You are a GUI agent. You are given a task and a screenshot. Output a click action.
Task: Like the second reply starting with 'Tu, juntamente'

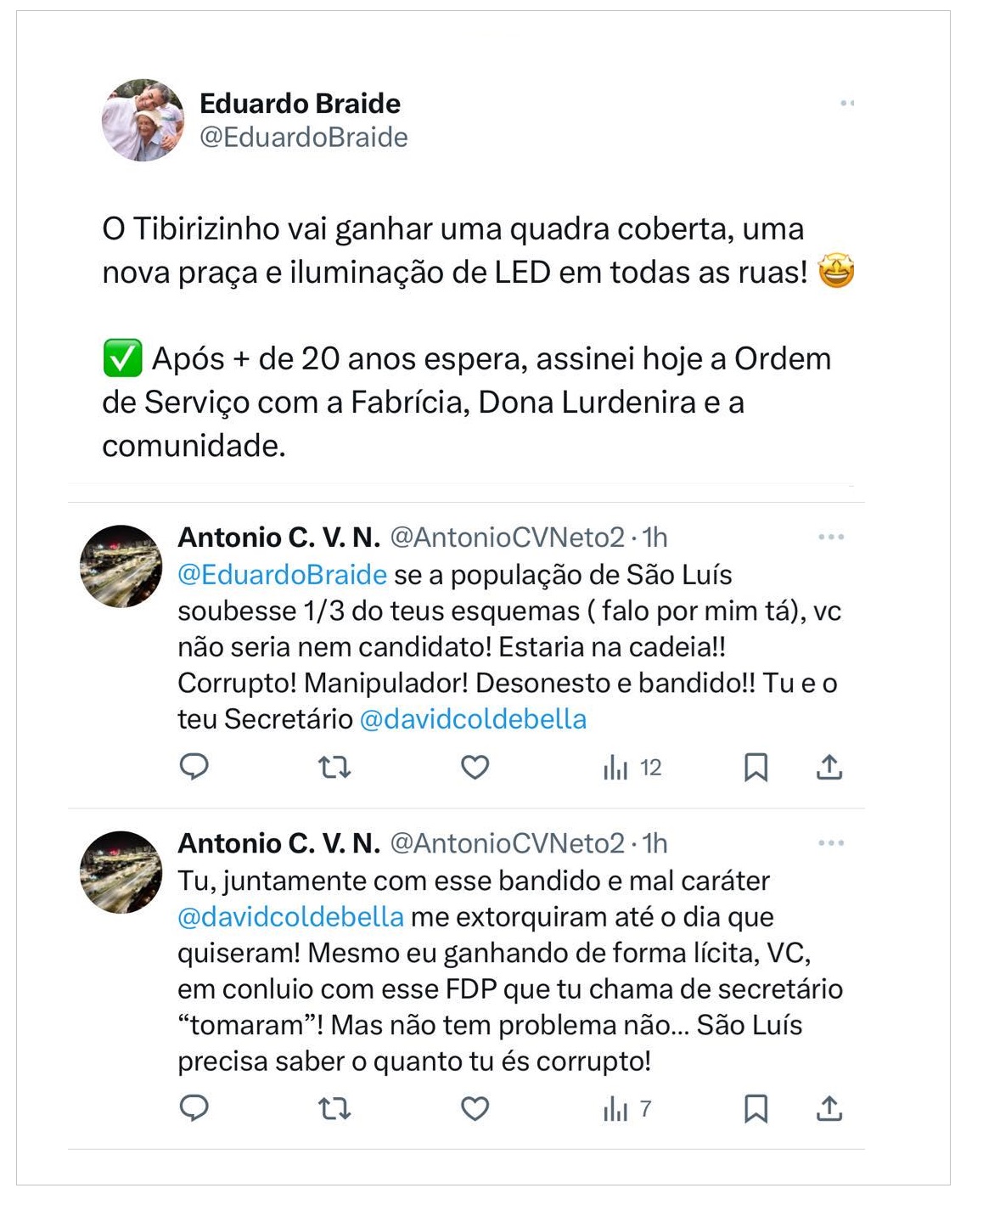[x=475, y=1109]
